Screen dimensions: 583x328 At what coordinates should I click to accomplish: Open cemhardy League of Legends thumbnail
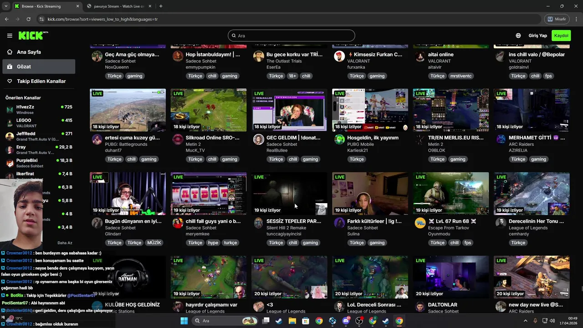(532, 194)
